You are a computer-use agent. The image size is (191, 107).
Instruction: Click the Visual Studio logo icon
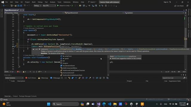(3, 2)
